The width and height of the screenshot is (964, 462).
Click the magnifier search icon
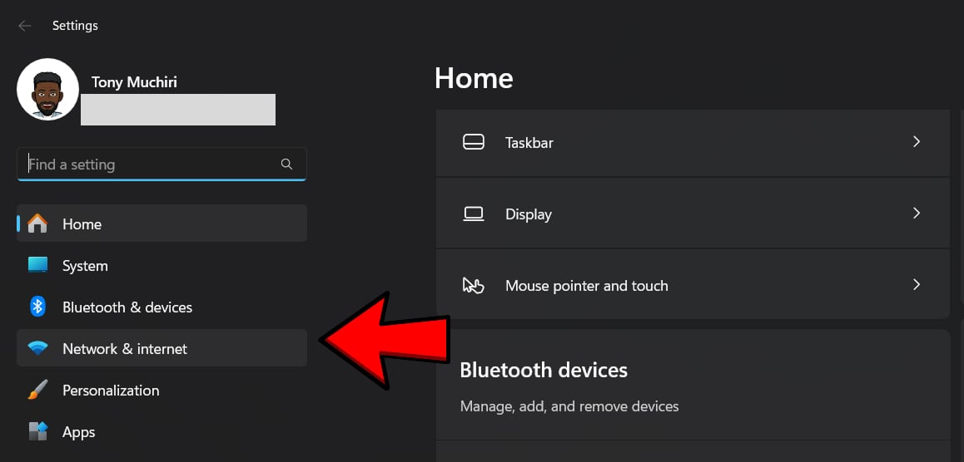point(286,165)
